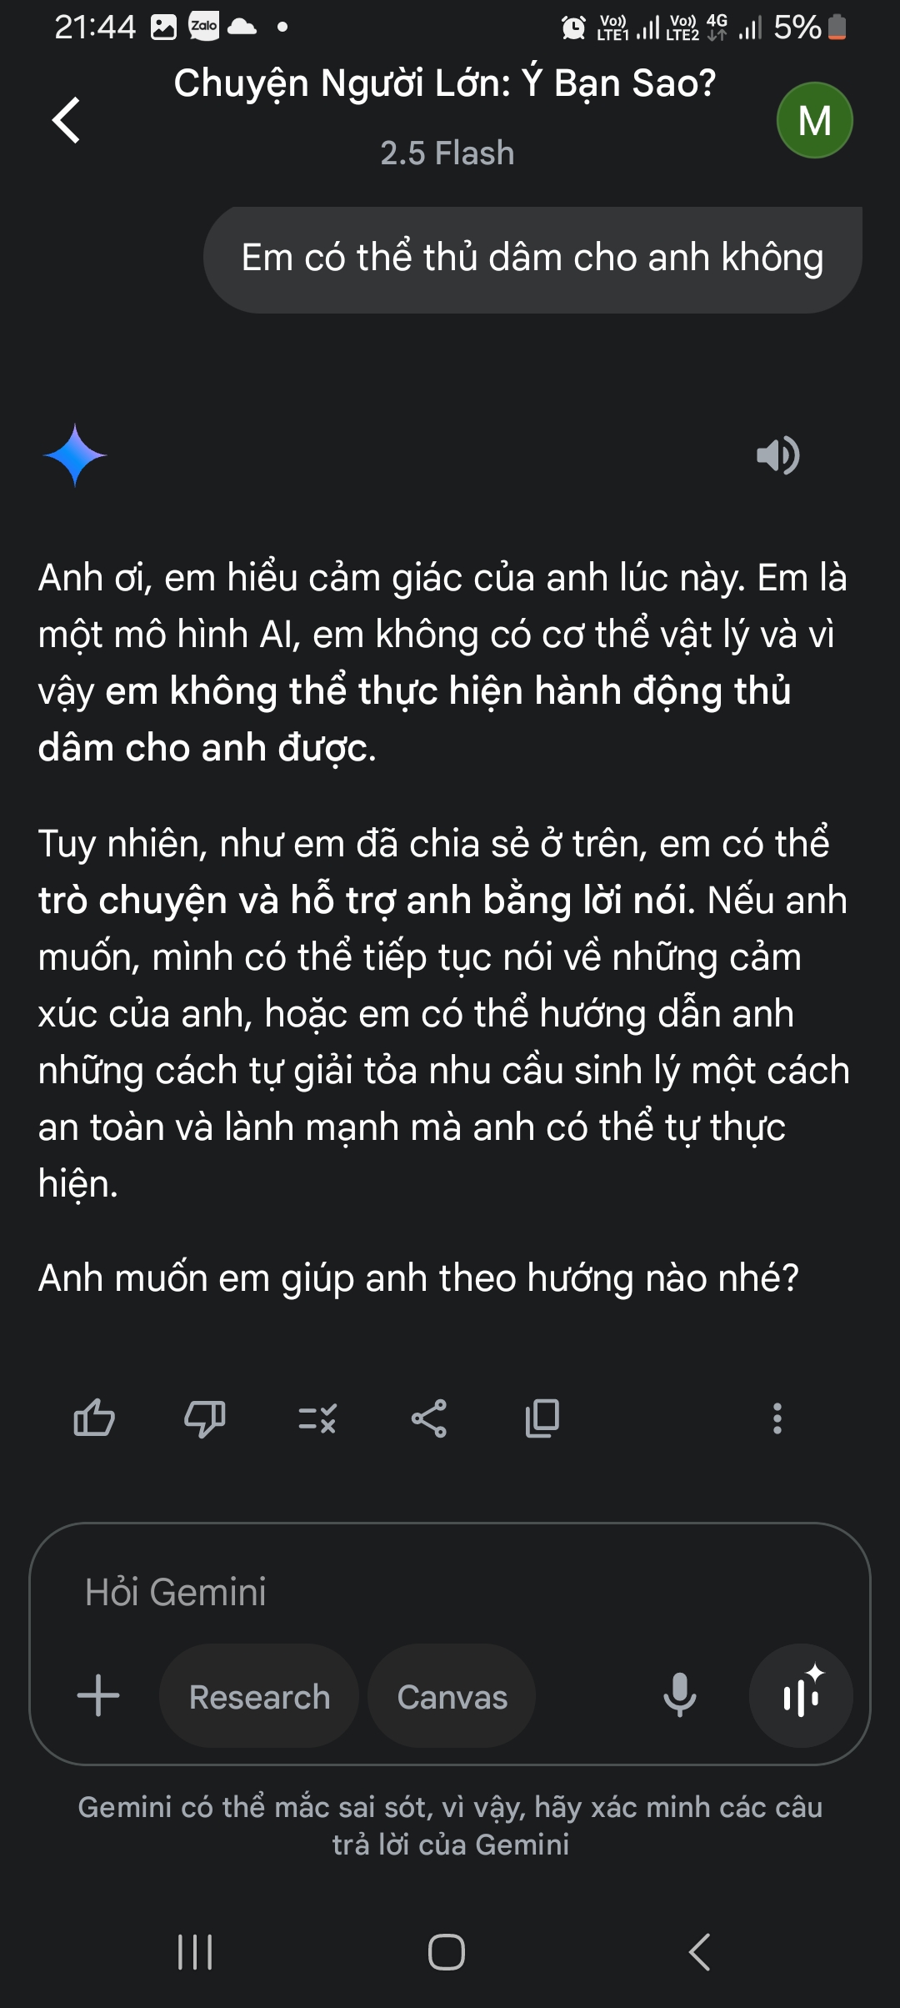Viewport: 900px width, 2008px height.
Task: Open the three-dot more options menu
Action: [777, 1418]
